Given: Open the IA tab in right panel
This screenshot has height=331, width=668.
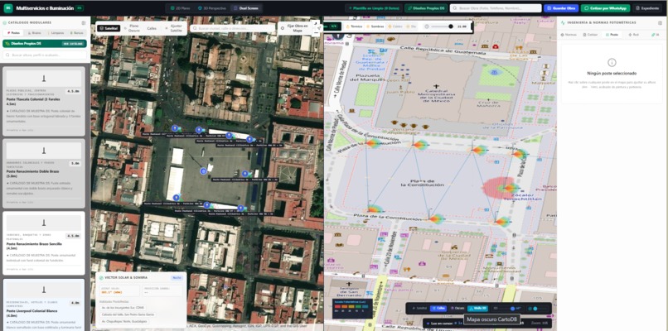Looking at the screenshot, I should (656, 35).
